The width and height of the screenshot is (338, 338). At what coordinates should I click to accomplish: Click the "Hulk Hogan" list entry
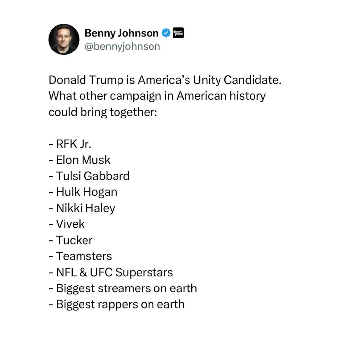click(x=86, y=192)
